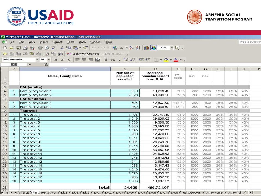The height and width of the screenshot is (196, 261).
Task: Click the Copy icon
Action: (69, 48)
